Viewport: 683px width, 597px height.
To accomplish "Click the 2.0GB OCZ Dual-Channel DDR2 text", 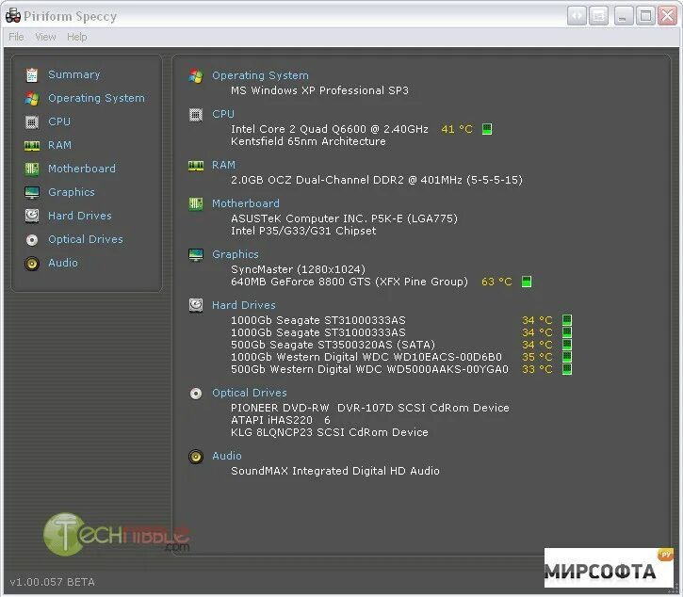I will (377, 180).
